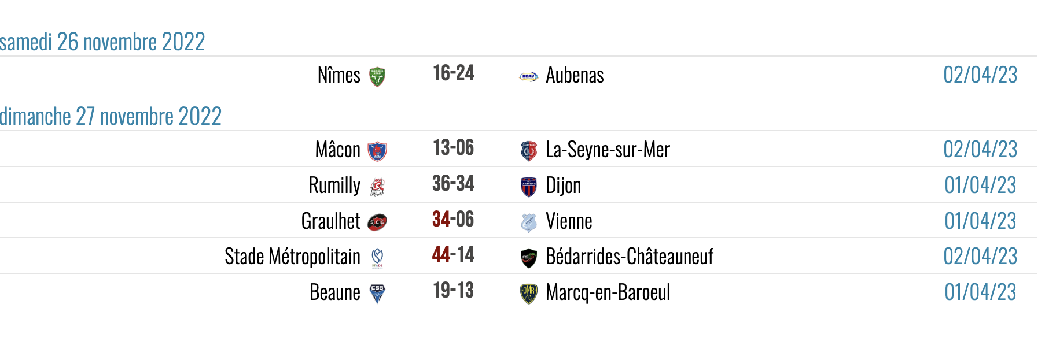Click the Mâcon club shield icon
The height and width of the screenshot is (356, 1045).
pos(377,151)
